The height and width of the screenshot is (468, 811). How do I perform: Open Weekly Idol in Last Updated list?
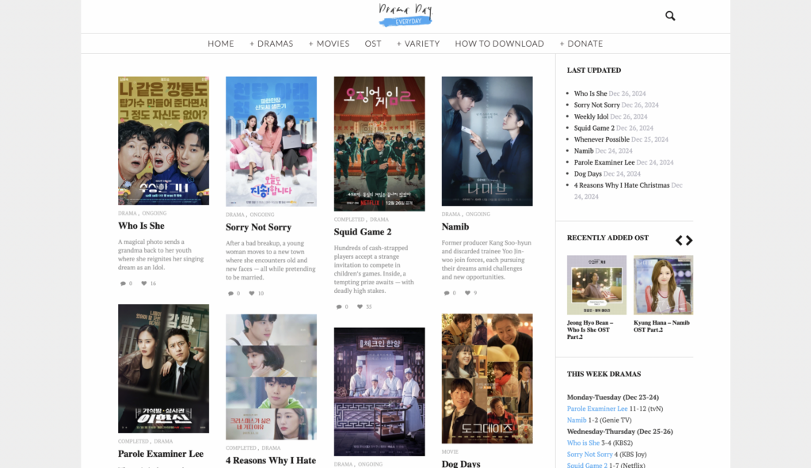591,116
